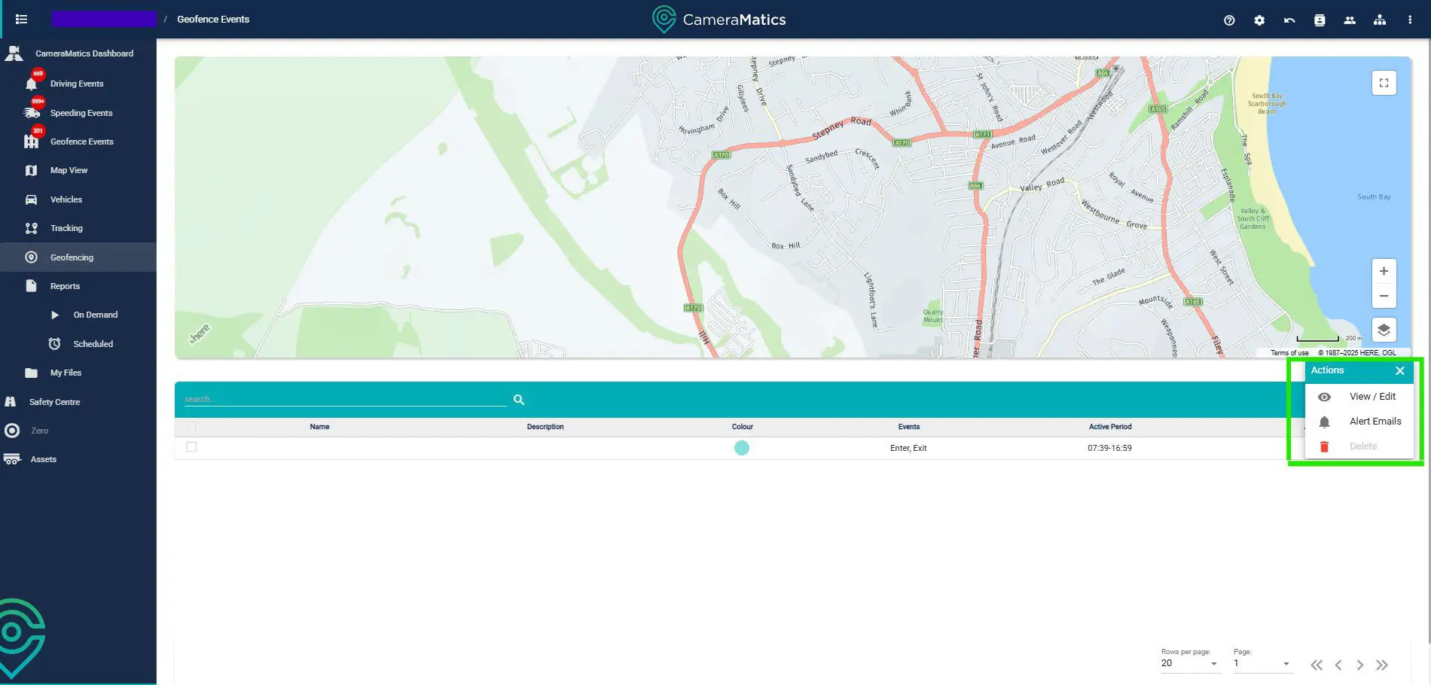Go to next page of results

(x=1359, y=665)
